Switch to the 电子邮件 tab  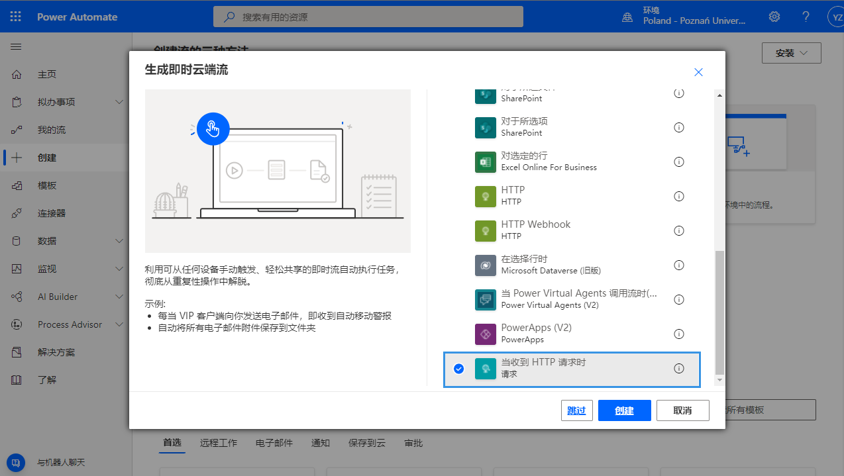coord(274,443)
